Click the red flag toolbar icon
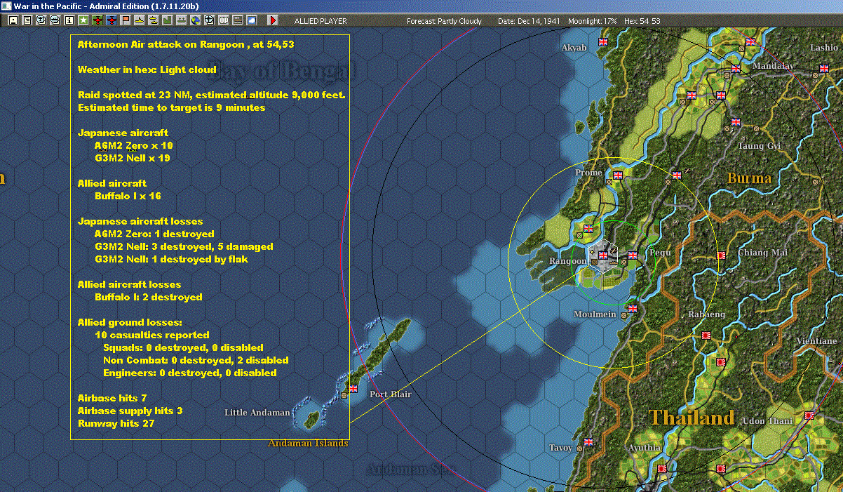843x492 pixels. (x=126, y=20)
